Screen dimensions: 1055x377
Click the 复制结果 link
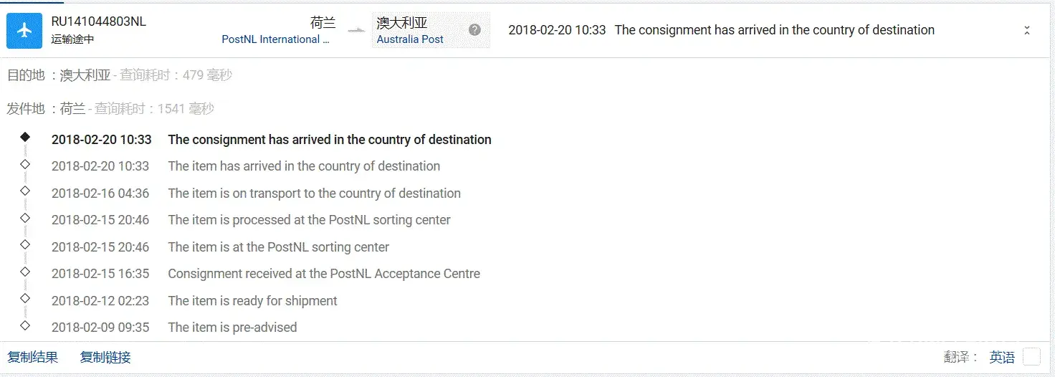[x=32, y=357]
